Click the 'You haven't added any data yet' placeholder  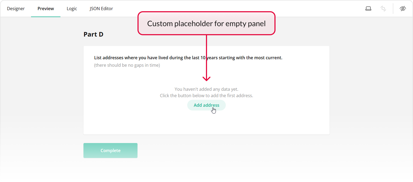point(206,89)
